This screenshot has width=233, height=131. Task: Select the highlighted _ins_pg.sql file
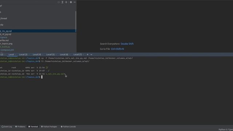(38, 31)
